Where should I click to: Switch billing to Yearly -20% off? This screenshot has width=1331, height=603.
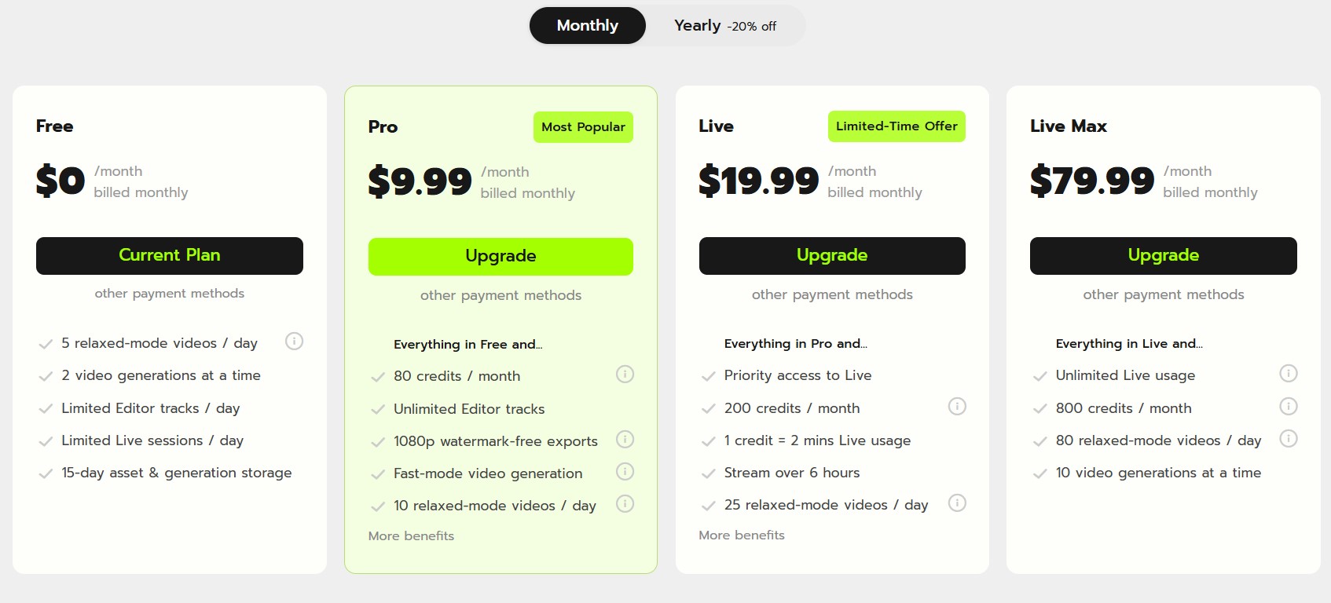coord(724,26)
